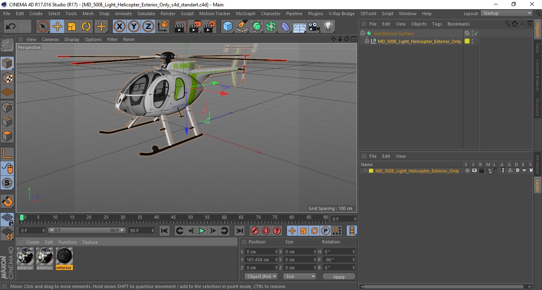Viewport: 542px width, 290px height.
Task: Activate the Move tool
Action: click(57, 27)
